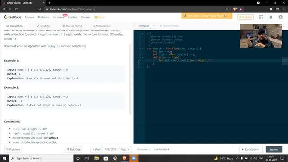Open Brave browser from taskbar
Viewport: 288px width, 162px height.
(124, 158)
